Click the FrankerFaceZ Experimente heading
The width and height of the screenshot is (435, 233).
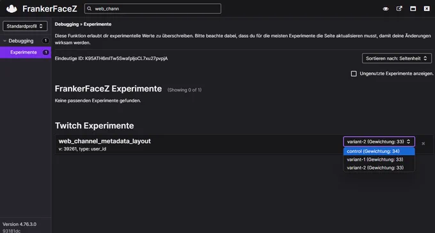coord(108,88)
